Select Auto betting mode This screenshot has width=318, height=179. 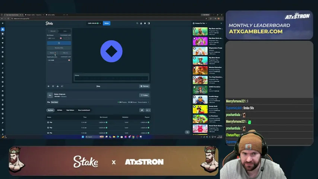(x=65, y=31)
